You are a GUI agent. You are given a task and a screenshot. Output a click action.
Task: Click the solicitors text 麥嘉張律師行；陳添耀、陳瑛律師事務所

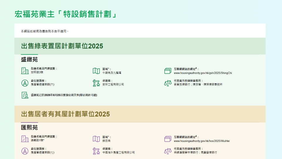[x=198, y=85]
